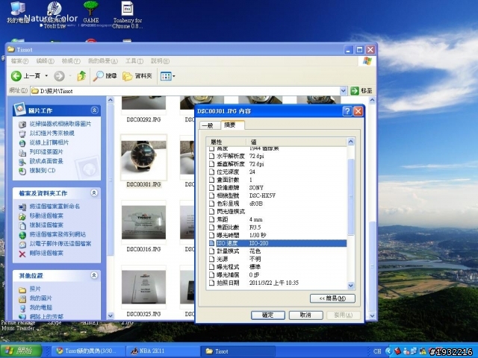This screenshot has height=358, width=478.
Task: Click the publish file to web icon
Action: [x=22, y=235]
